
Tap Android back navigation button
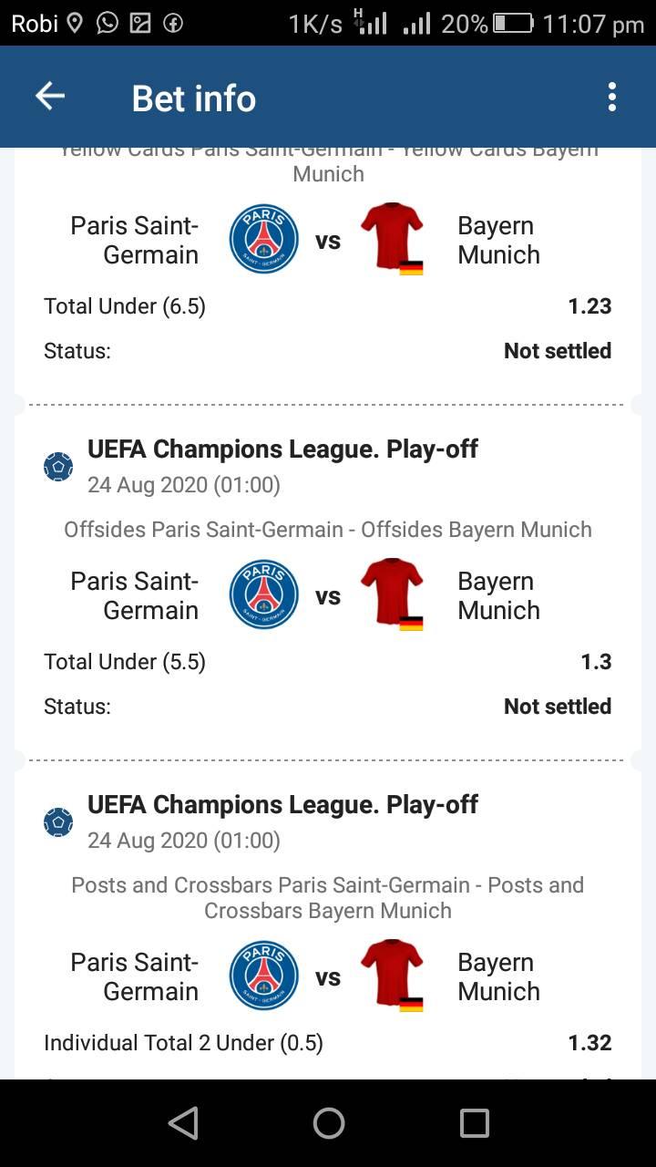click(x=183, y=1123)
